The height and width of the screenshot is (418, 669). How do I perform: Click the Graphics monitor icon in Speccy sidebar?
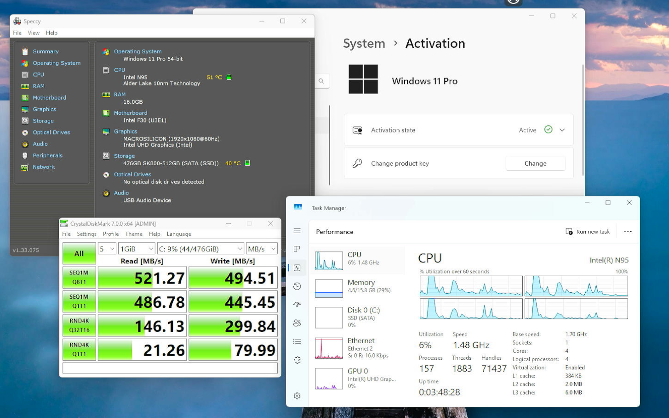[x=25, y=109]
